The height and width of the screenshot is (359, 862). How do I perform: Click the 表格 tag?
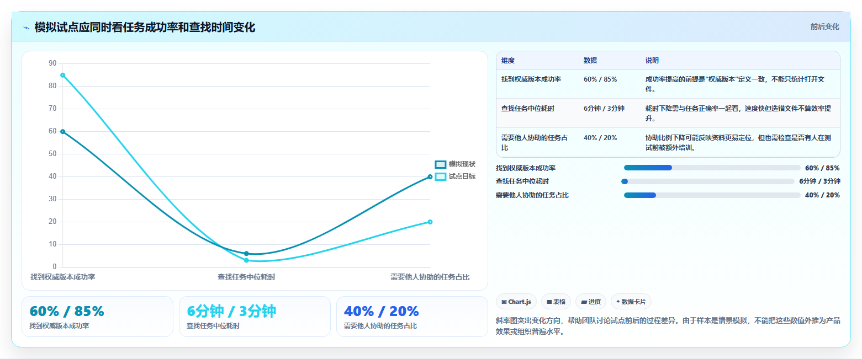[x=556, y=302]
